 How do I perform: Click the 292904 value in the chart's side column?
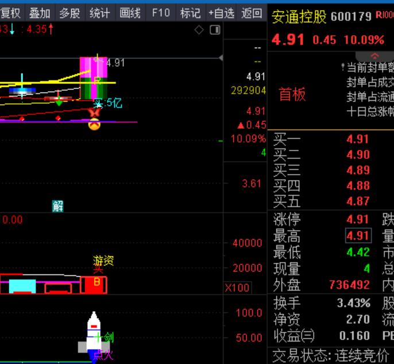248,90
